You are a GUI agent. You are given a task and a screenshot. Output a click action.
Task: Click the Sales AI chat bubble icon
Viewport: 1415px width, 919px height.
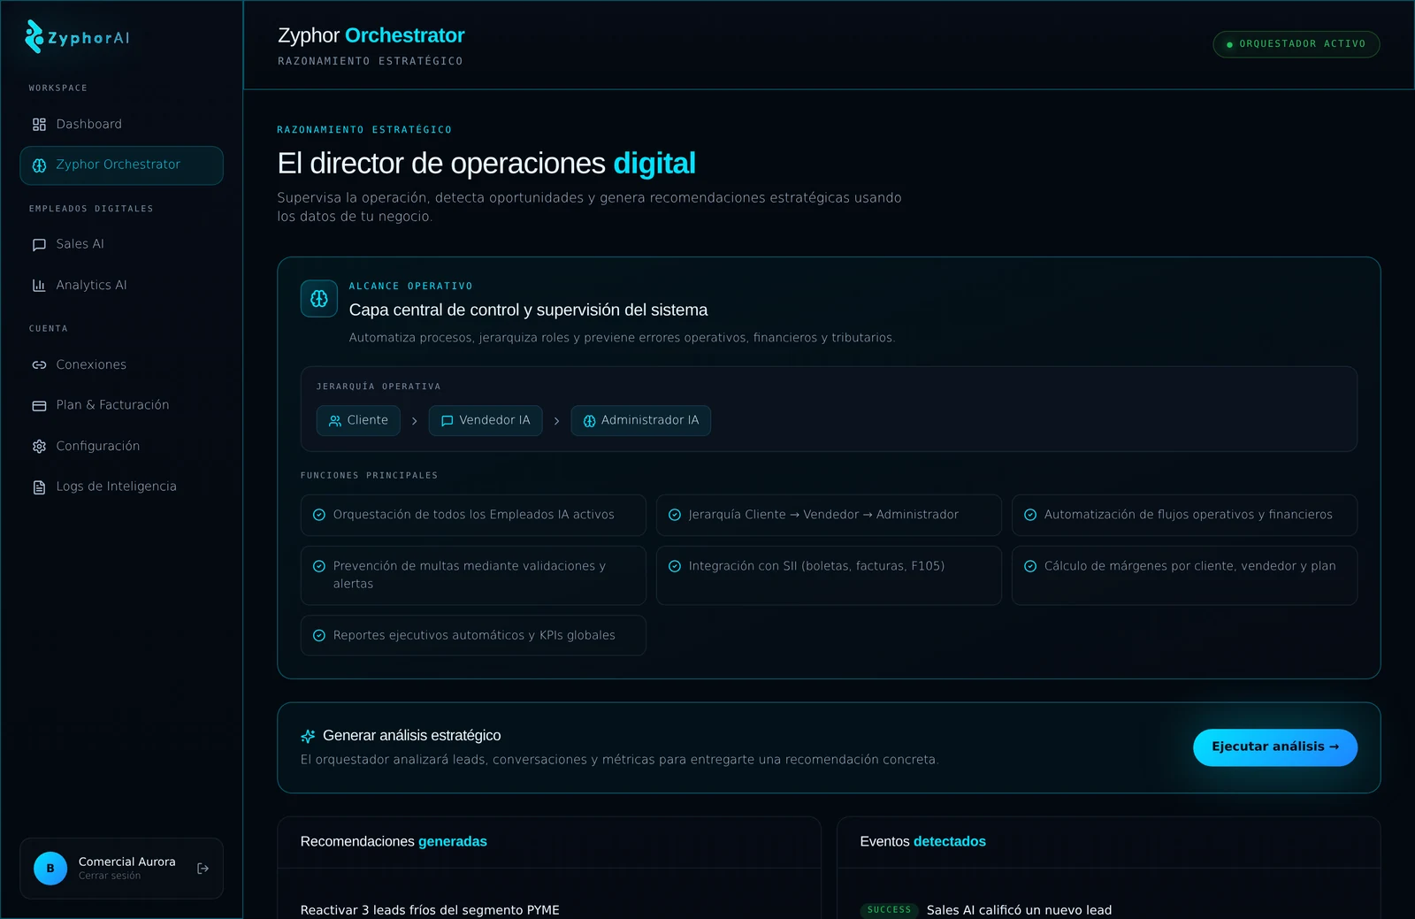39,245
